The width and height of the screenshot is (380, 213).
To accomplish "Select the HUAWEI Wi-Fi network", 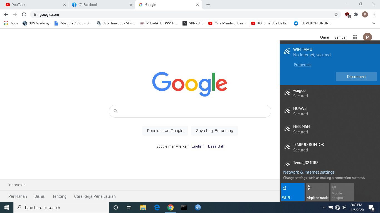I will point(330,111).
